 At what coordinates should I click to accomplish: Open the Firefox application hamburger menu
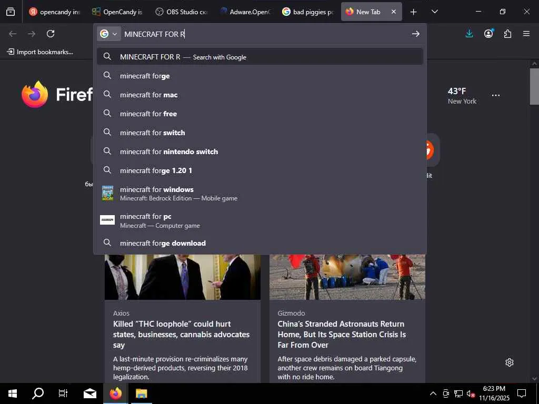pyautogui.click(x=526, y=34)
